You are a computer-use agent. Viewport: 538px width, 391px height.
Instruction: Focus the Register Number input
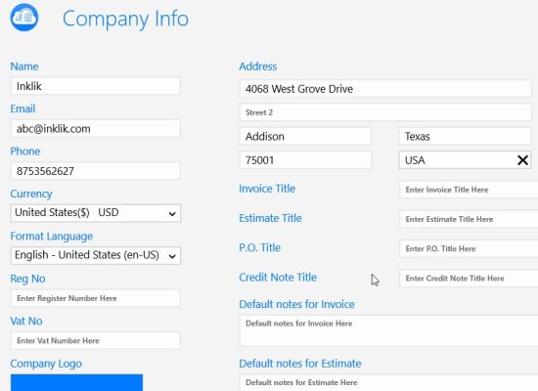[96, 298]
